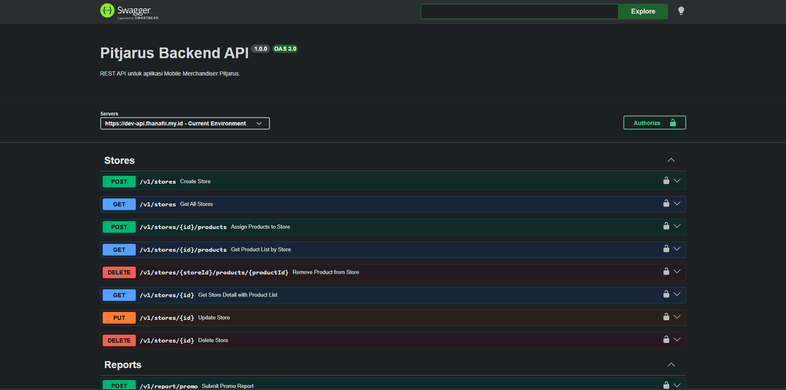Expand Remove Product from Store chevron
The width and height of the screenshot is (786, 390).
(x=677, y=272)
